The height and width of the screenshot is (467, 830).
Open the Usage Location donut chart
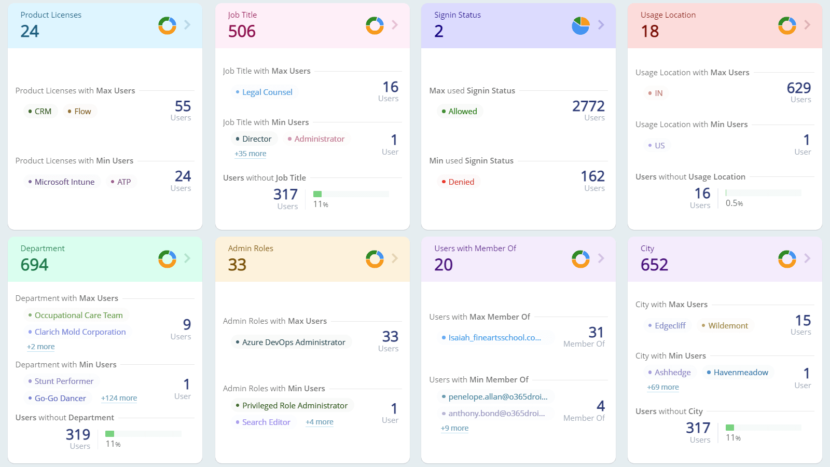pyautogui.click(x=787, y=25)
